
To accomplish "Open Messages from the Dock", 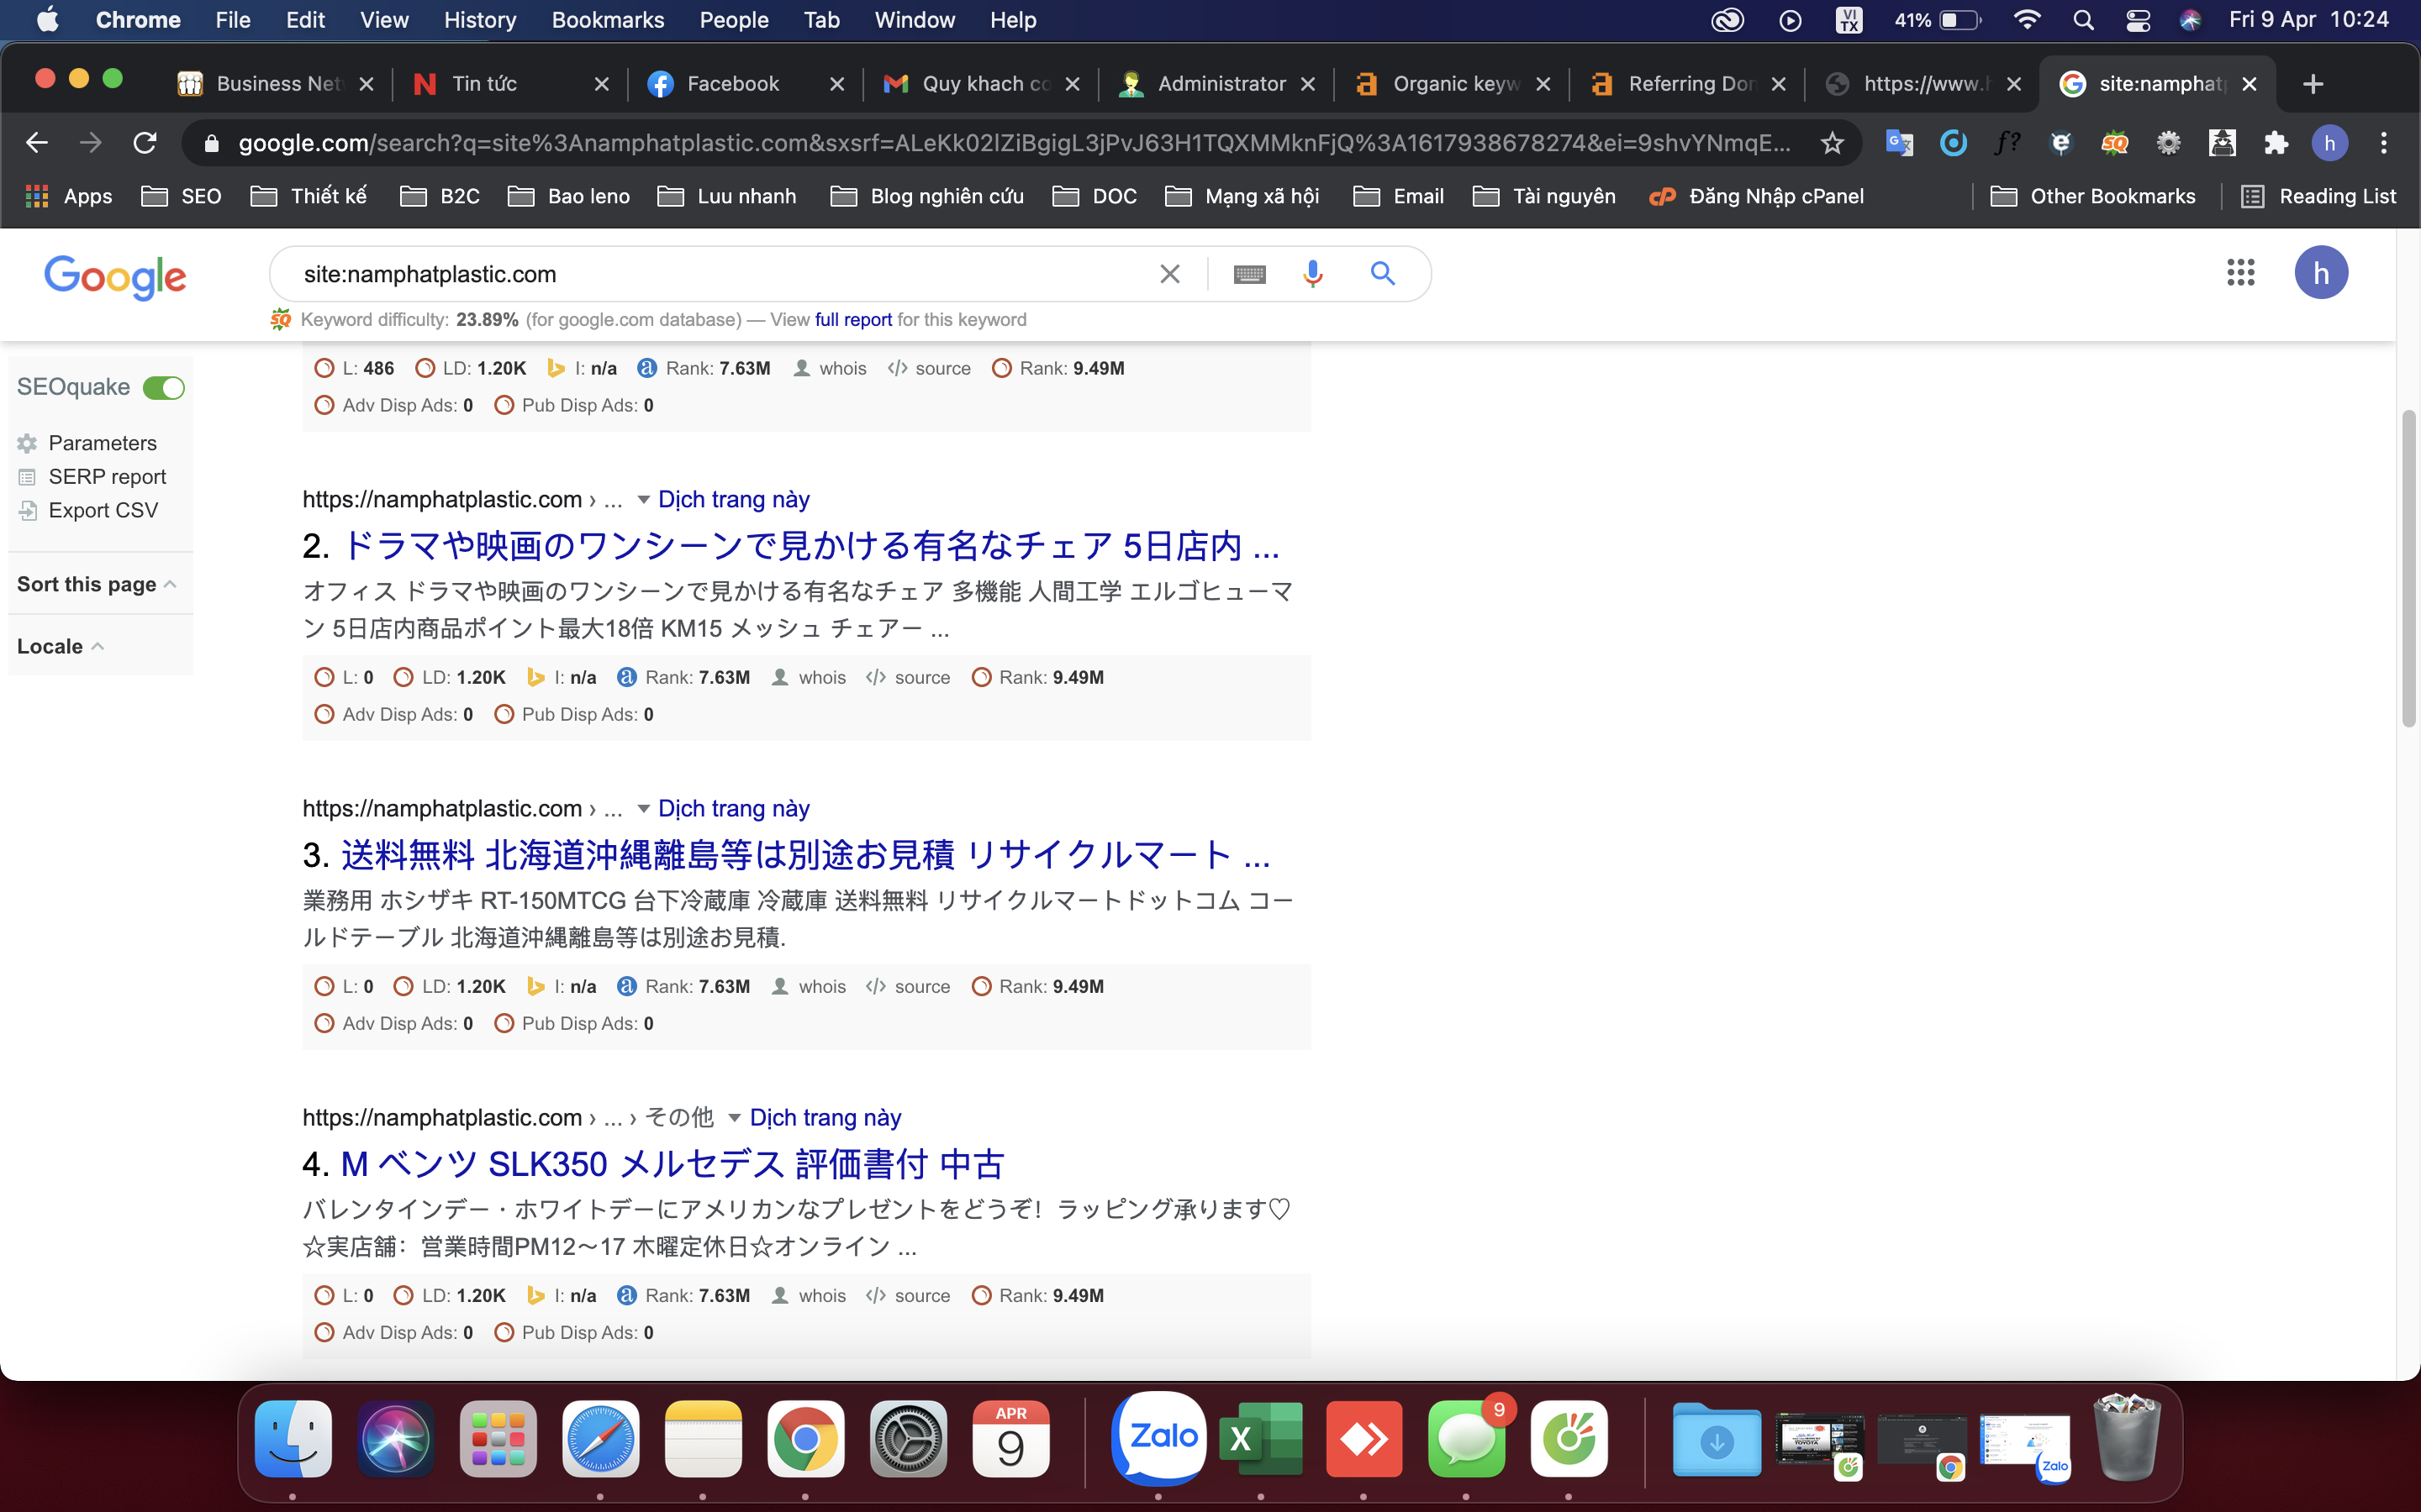I will click(x=1467, y=1438).
